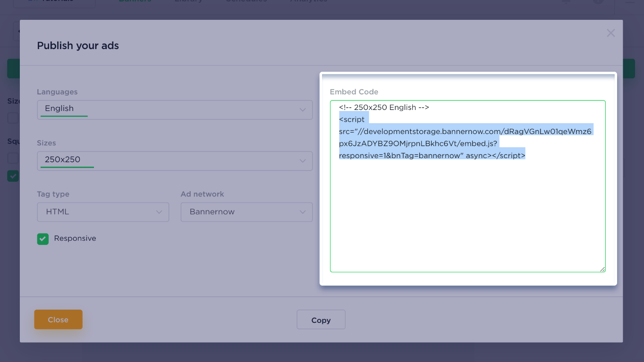Click the "Ad network" field label

tap(202, 194)
